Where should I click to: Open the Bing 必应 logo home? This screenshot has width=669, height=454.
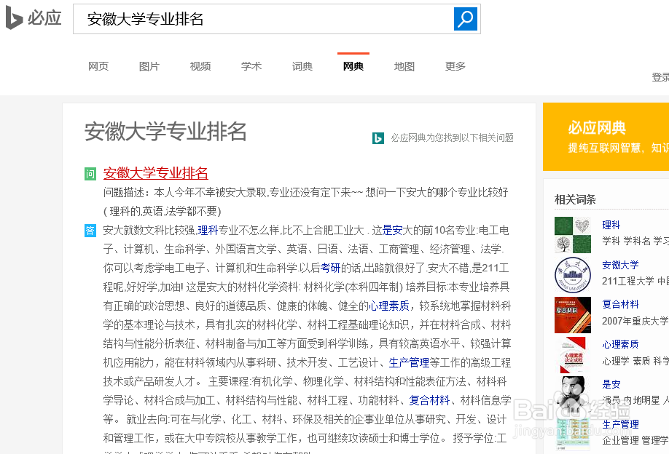(x=34, y=18)
